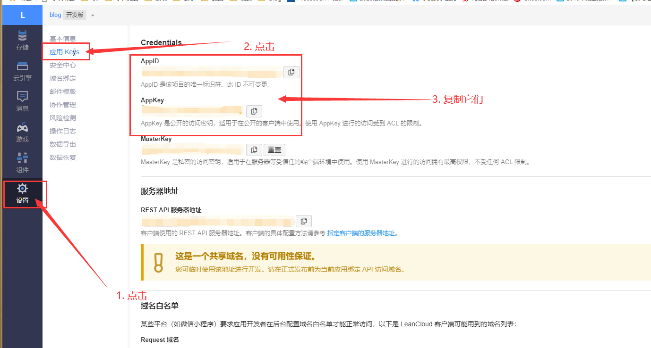This screenshot has height=348, width=651.
Task: Copy the REST API server address
Action: pos(304,221)
